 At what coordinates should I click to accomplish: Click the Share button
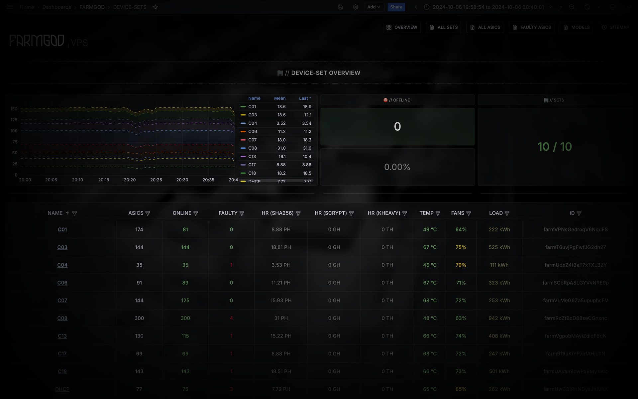tap(396, 7)
